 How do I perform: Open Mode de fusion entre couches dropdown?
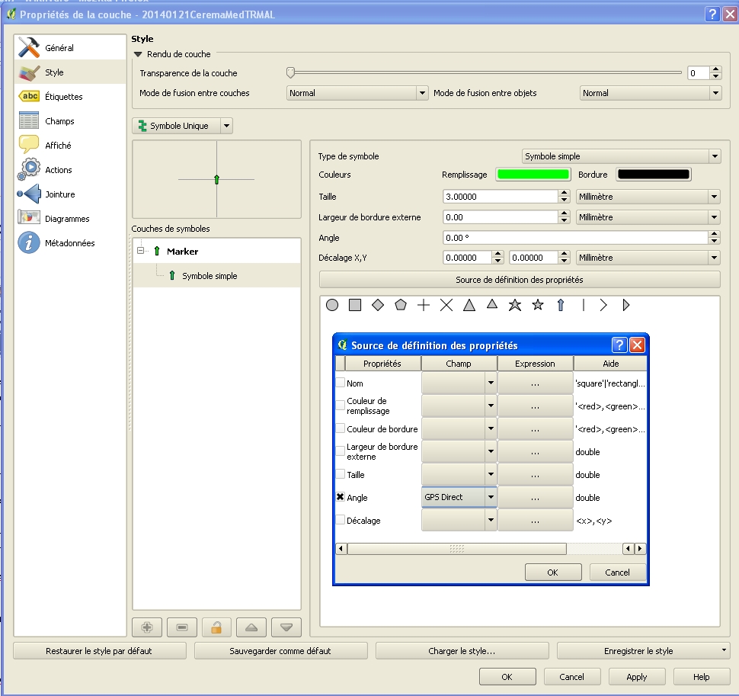tap(357, 93)
